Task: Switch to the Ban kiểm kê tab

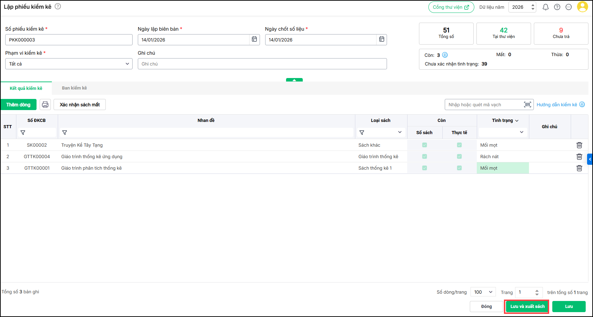Action: click(x=74, y=88)
